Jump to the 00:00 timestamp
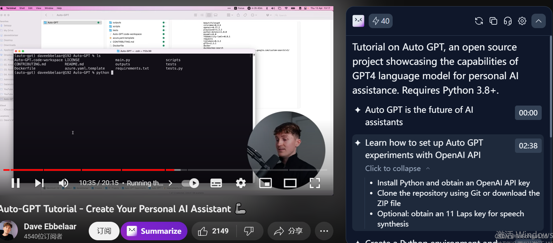The height and width of the screenshot is (243, 553). [528, 113]
